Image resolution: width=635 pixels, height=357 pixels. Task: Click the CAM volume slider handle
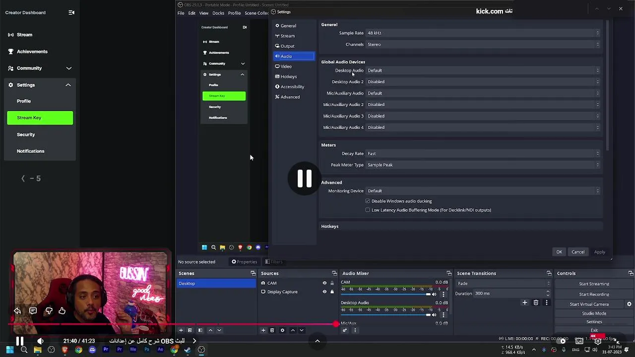point(428,295)
